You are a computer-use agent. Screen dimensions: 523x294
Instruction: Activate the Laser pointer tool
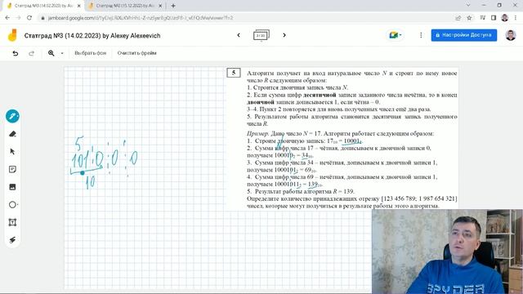tap(12, 240)
